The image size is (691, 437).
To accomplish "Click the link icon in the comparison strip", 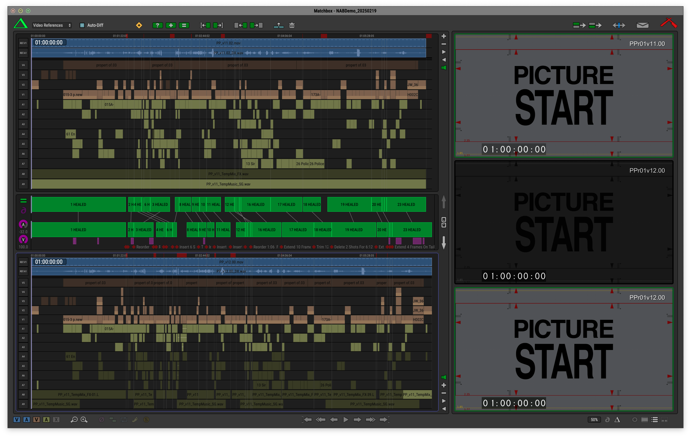I will coord(444,222).
